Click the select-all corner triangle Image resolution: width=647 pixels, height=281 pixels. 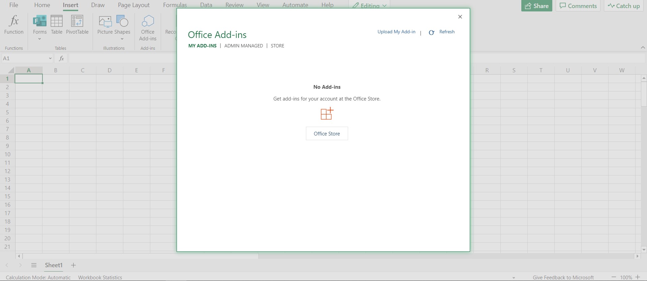pyautogui.click(x=11, y=70)
